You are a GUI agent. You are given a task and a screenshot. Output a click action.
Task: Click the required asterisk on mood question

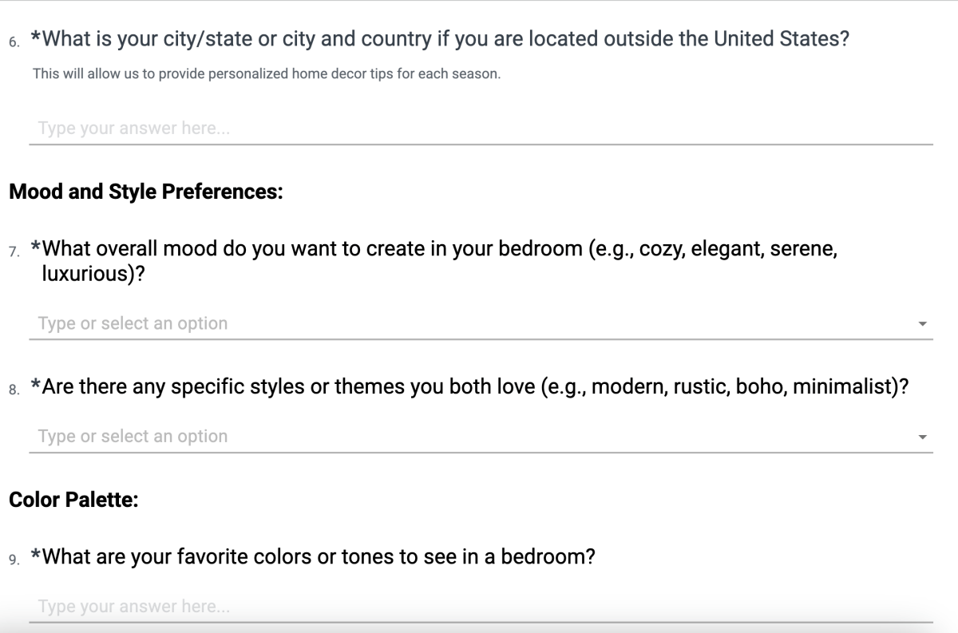pyautogui.click(x=35, y=247)
